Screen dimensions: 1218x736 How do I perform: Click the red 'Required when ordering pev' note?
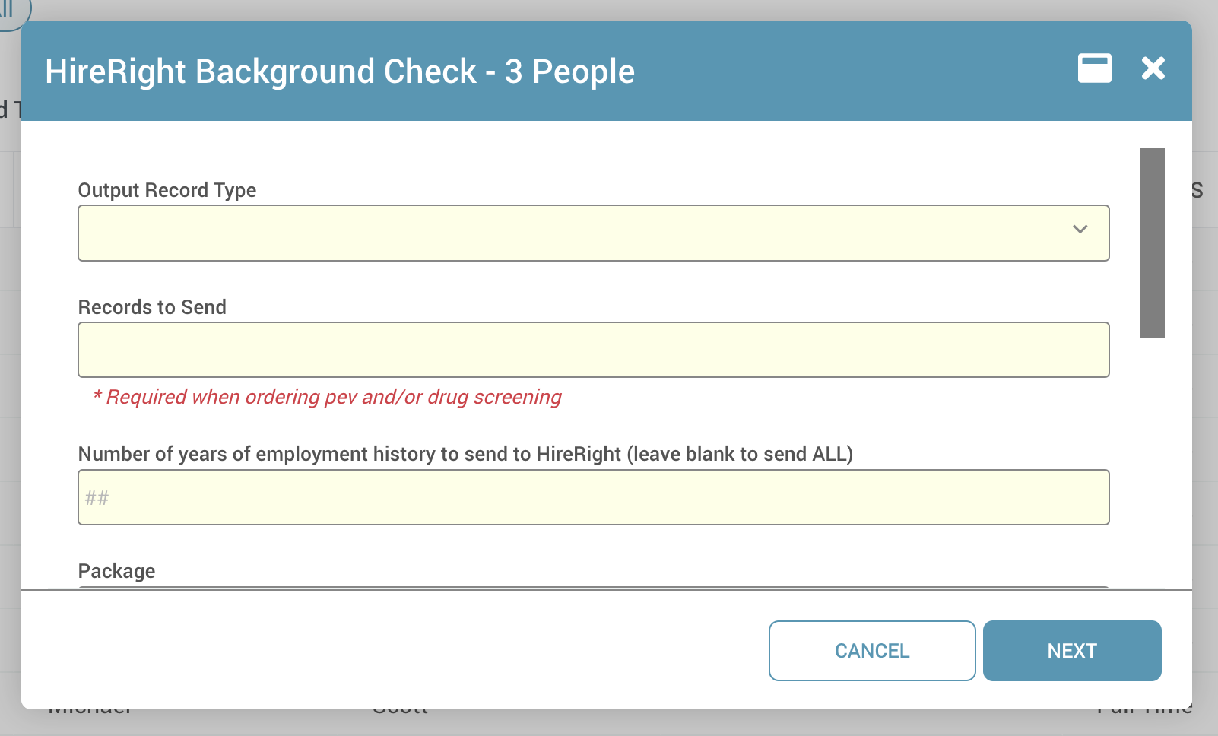point(327,397)
